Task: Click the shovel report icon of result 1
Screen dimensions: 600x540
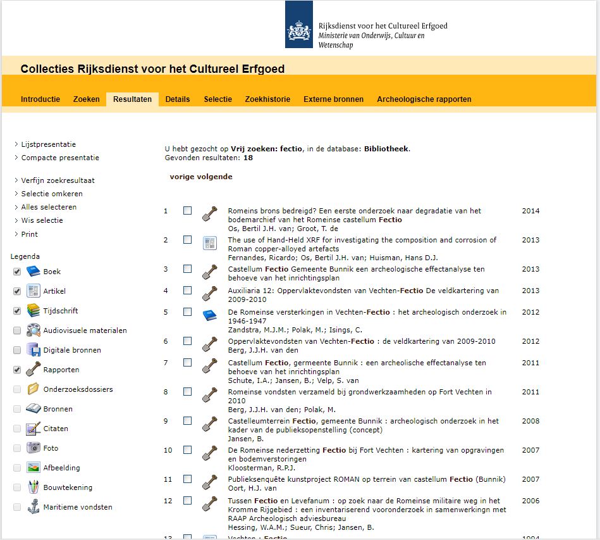Action: point(209,214)
